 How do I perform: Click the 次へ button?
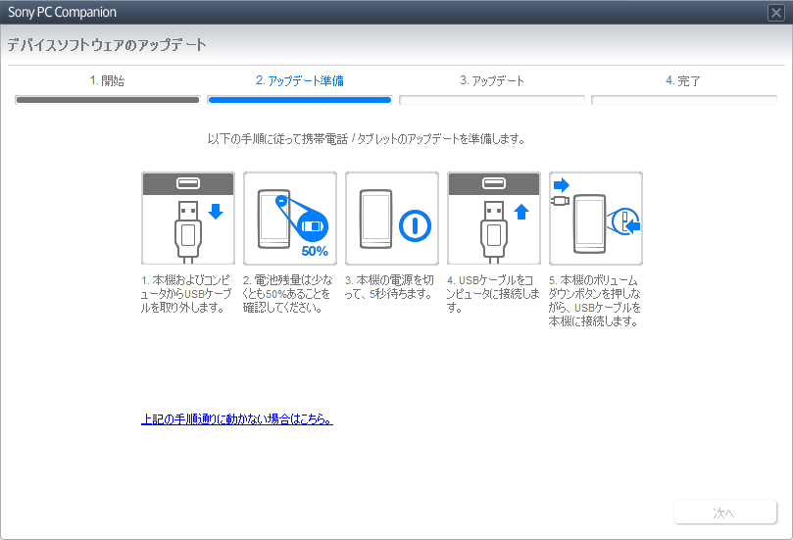[725, 513]
